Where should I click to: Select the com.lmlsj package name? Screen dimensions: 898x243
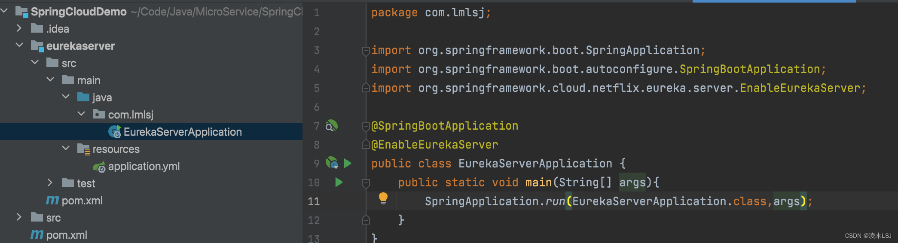coord(131,115)
